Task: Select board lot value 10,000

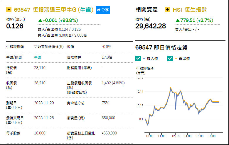Action: click(40, 133)
